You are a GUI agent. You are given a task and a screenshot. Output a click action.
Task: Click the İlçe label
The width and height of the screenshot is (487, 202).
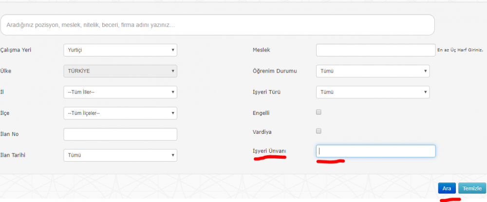coord(5,113)
